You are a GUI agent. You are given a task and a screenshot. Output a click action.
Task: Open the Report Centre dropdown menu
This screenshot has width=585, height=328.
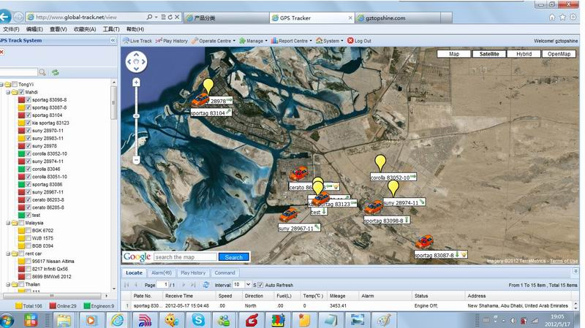click(291, 41)
